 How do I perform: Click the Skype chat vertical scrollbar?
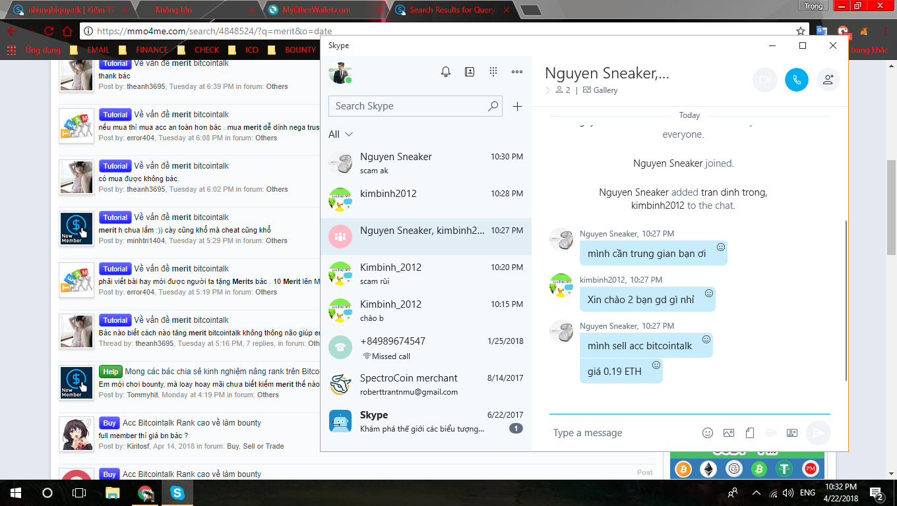[x=846, y=300]
